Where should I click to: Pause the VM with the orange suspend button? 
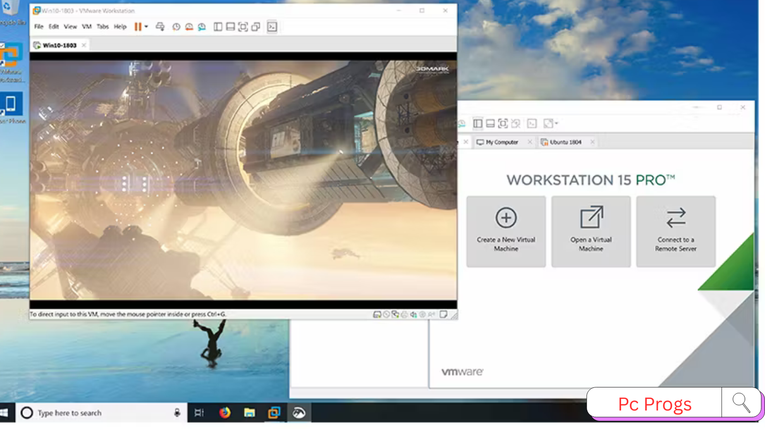tap(138, 27)
